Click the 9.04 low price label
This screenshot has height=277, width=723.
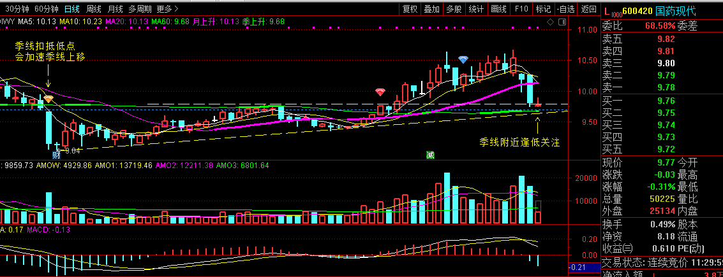pos(73,150)
